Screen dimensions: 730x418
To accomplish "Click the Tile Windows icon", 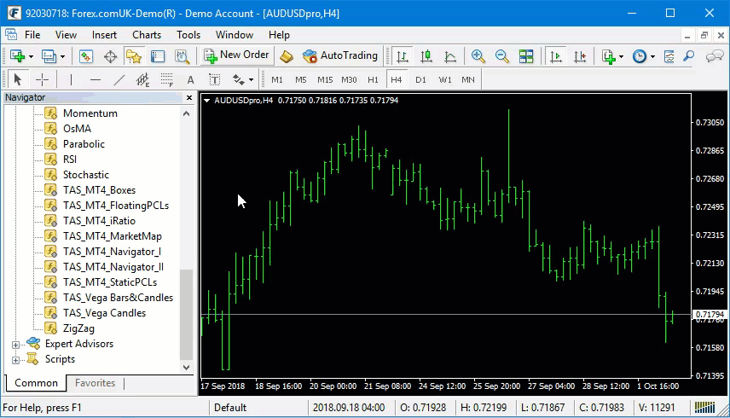I will coord(526,56).
